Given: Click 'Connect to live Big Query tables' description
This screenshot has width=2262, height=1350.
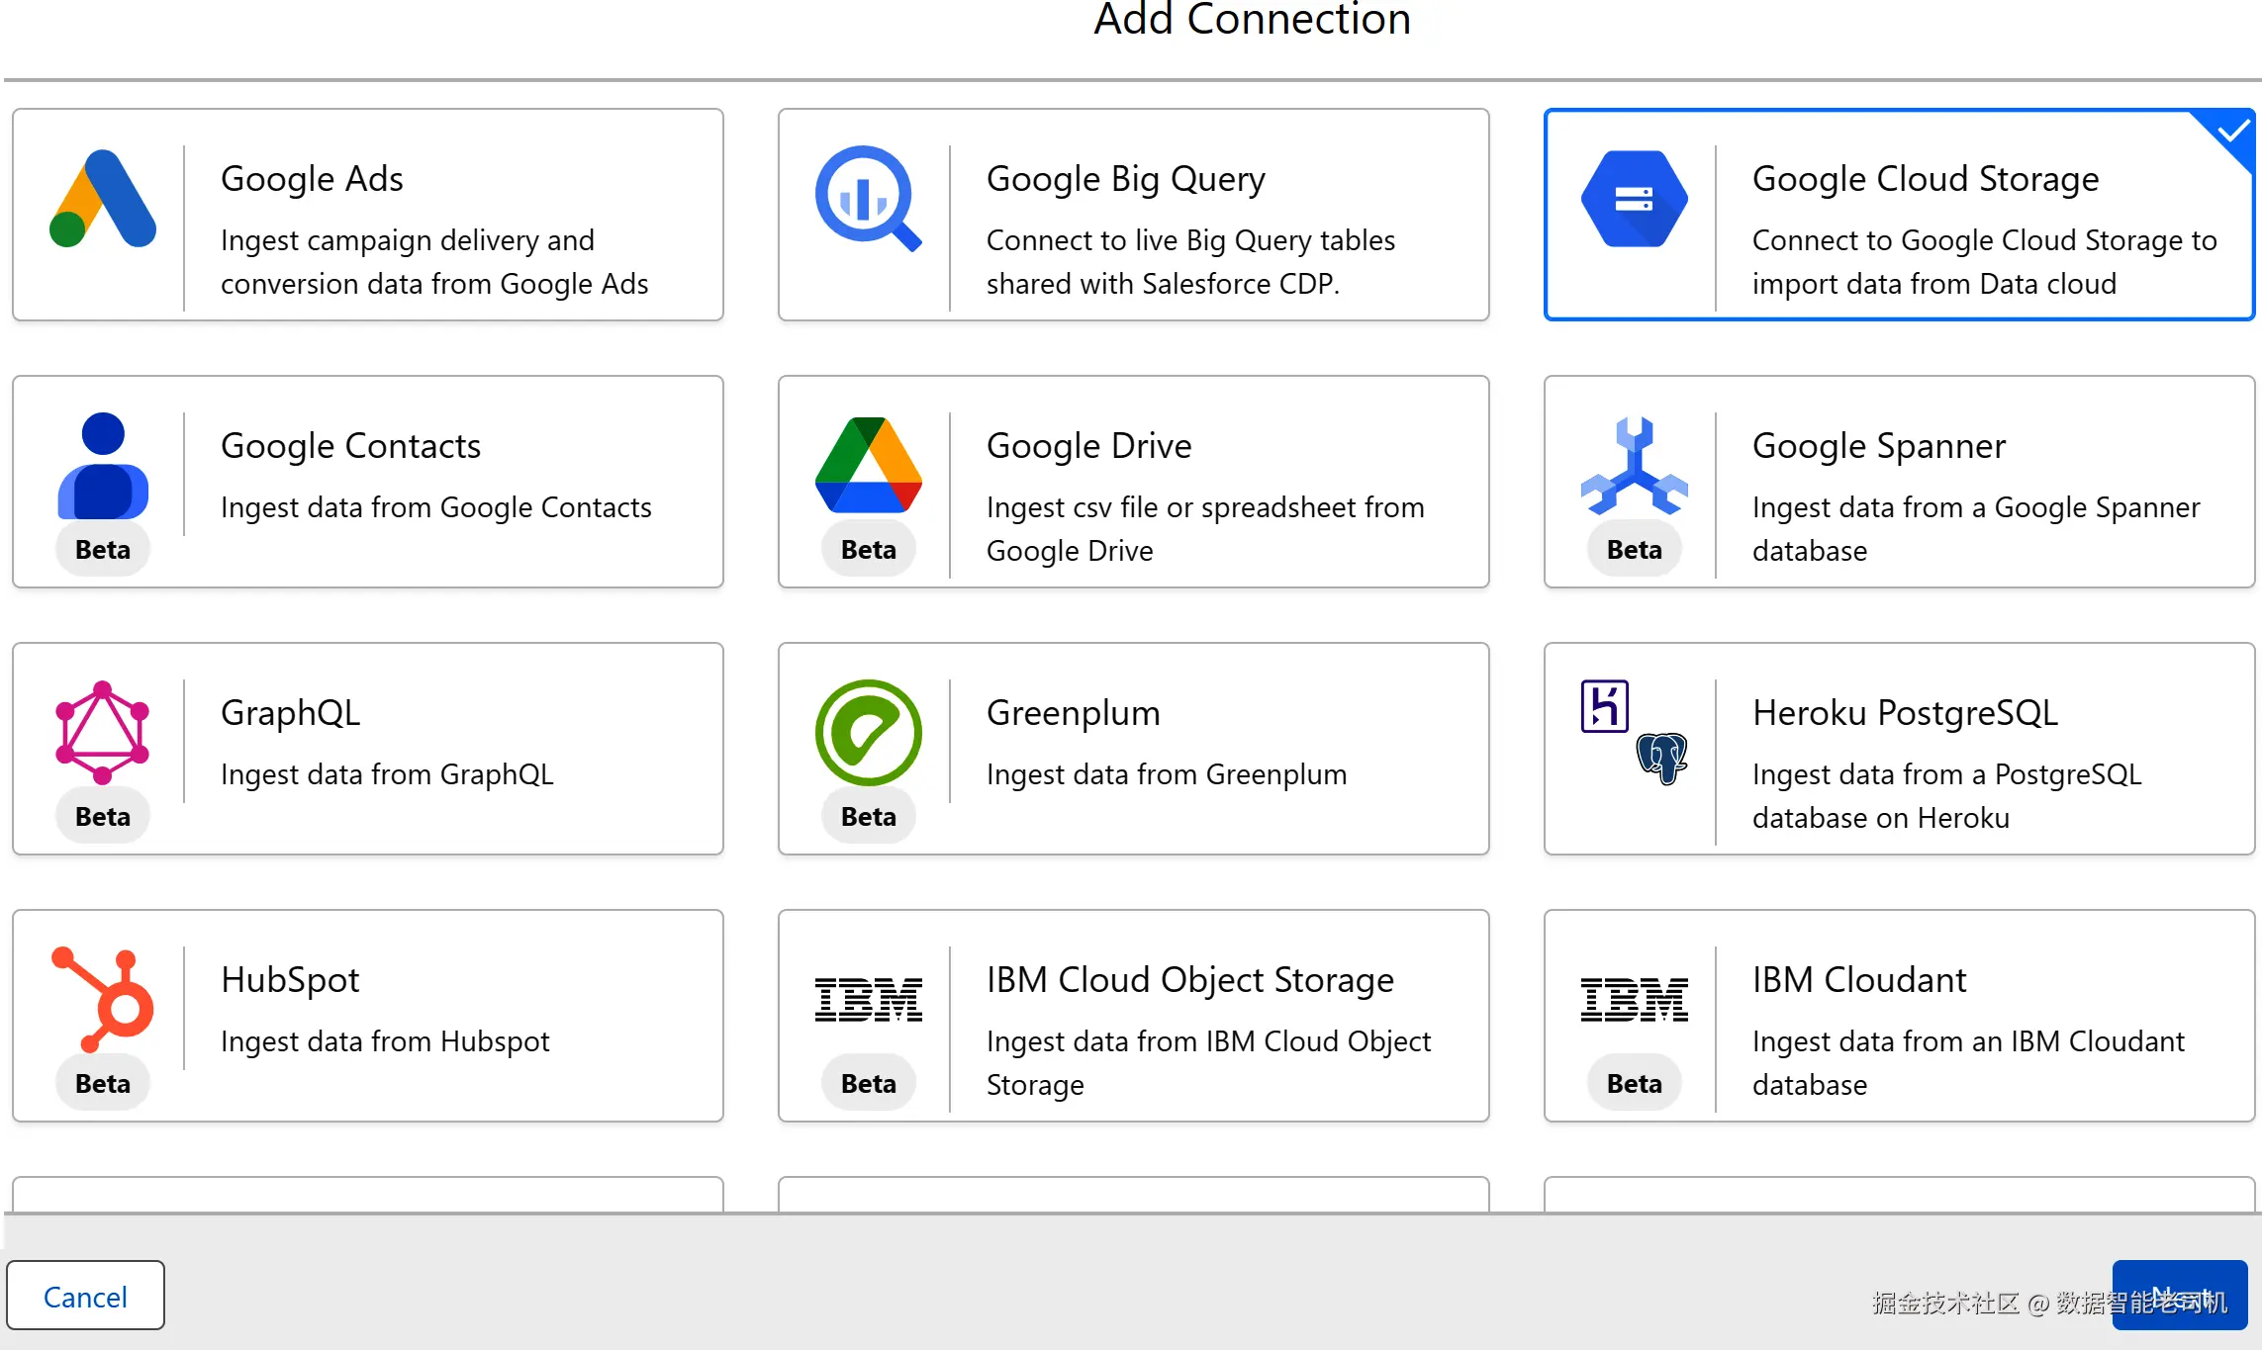Looking at the screenshot, I should (x=1190, y=261).
